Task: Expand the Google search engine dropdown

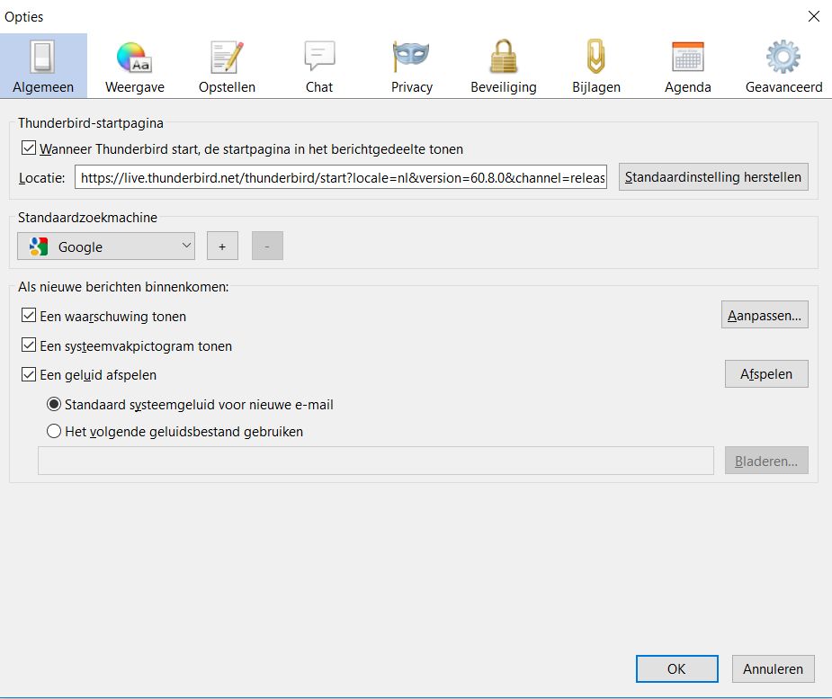Action: pyautogui.click(x=106, y=246)
